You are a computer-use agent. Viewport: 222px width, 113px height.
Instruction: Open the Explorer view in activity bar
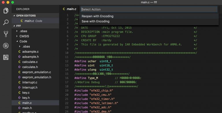click(6, 11)
